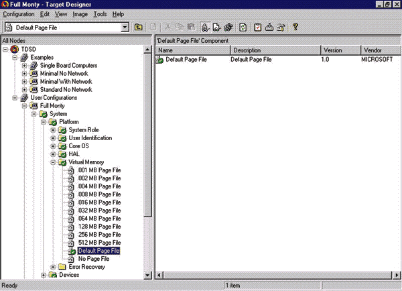
Task: Select the 064 MB Page File item
Action: pyautogui.click(x=99, y=218)
